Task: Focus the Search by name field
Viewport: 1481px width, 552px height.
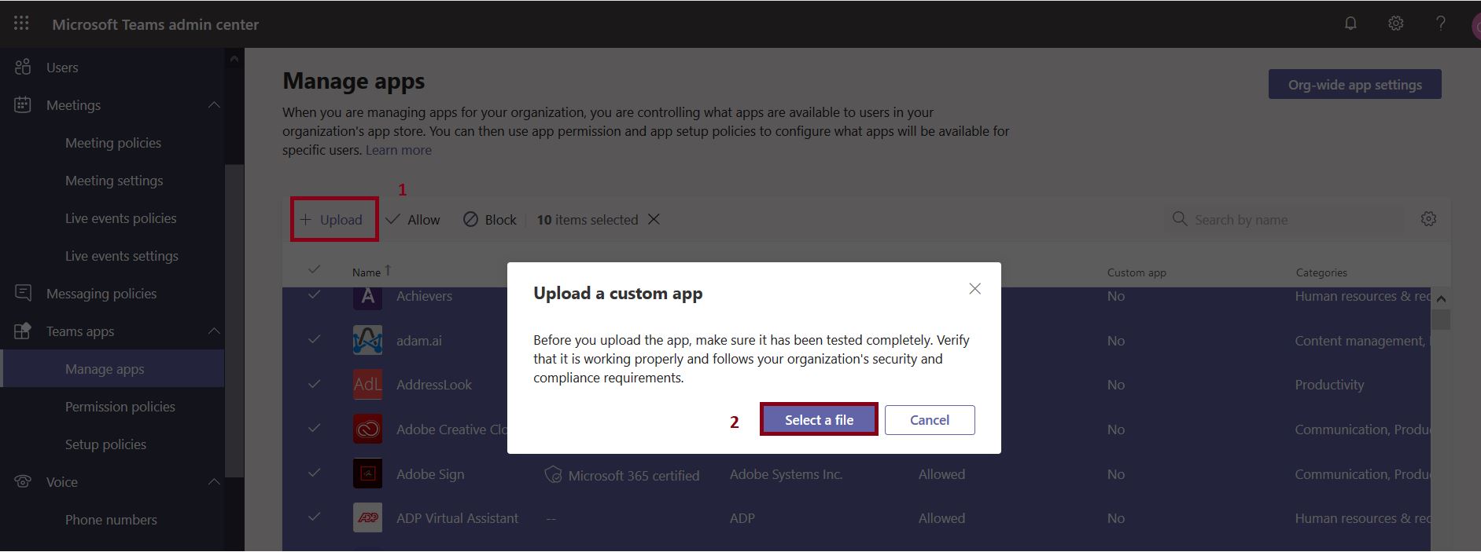Action: tap(1286, 220)
